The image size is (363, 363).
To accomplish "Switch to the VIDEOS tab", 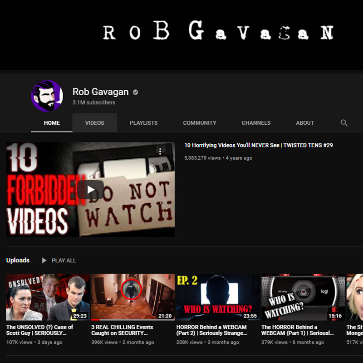I will pyautogui.click(x=94, y=123).
